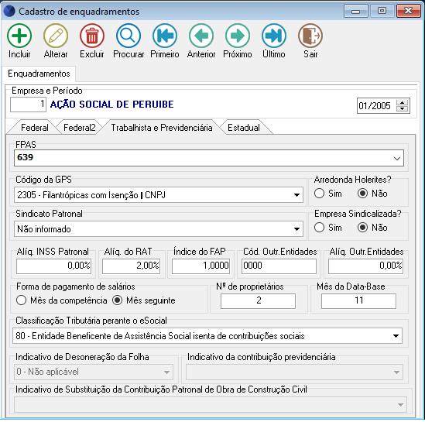Jump to Último record icon
The image size is (425, 422).
(x=274, y=36)
